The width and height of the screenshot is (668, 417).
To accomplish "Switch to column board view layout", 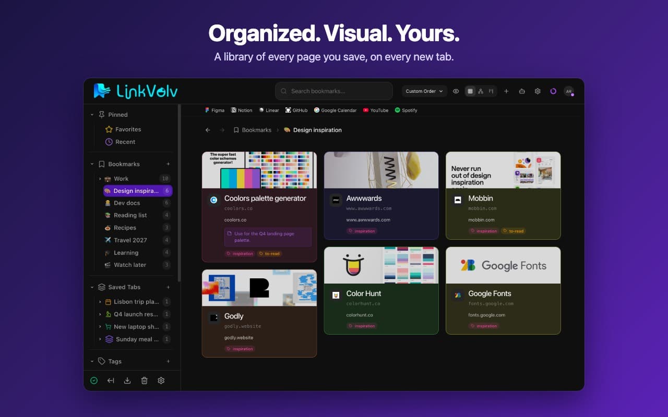I will [x=491, y=91].
